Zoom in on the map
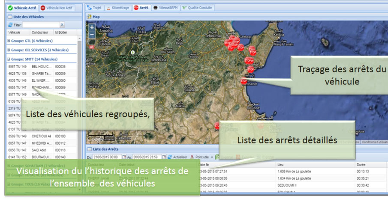 click(92, 27)
